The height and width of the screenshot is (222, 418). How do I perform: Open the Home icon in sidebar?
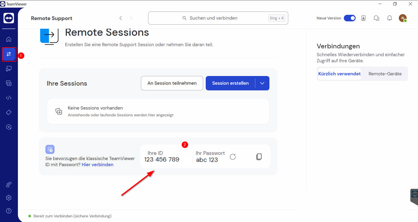click(9, 39)
